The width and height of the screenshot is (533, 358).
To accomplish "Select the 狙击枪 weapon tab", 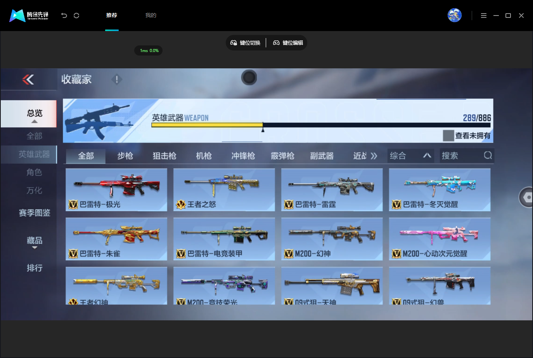I will 164,156.
